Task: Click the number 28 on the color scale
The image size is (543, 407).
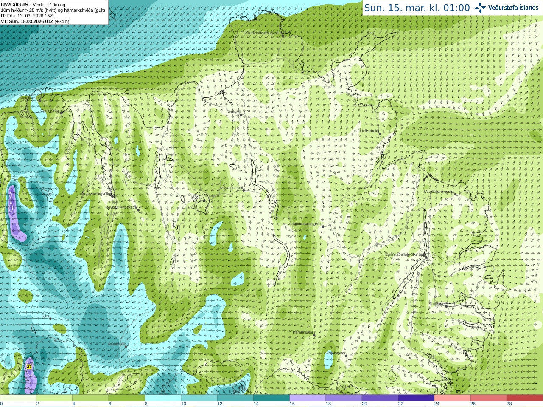Action: (x=509, y=404)
